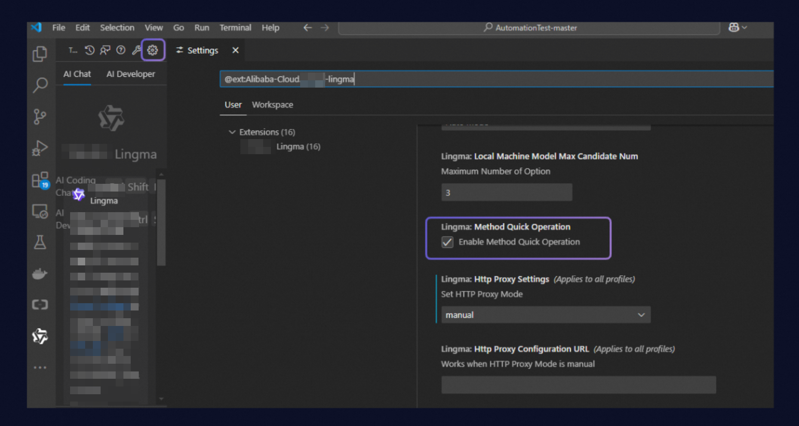
Task: Open the Search view in activity bar
Action: tap(40, 85)
